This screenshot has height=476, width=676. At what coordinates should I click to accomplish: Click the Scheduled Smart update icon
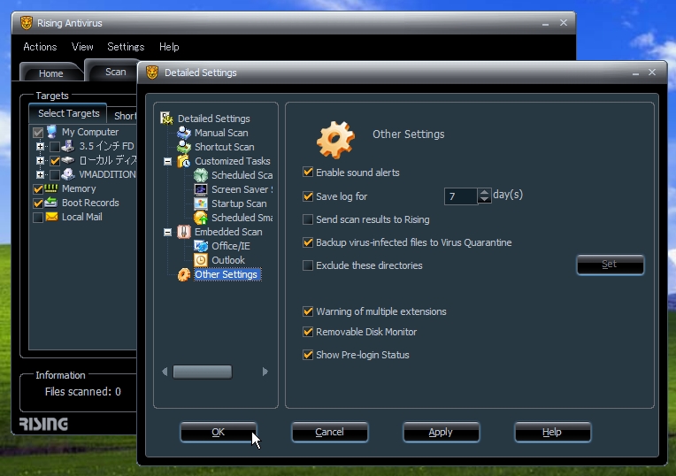201,218
